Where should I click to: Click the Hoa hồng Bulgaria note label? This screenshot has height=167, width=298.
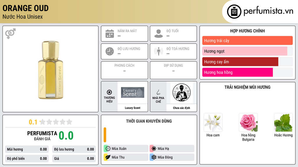248,137
